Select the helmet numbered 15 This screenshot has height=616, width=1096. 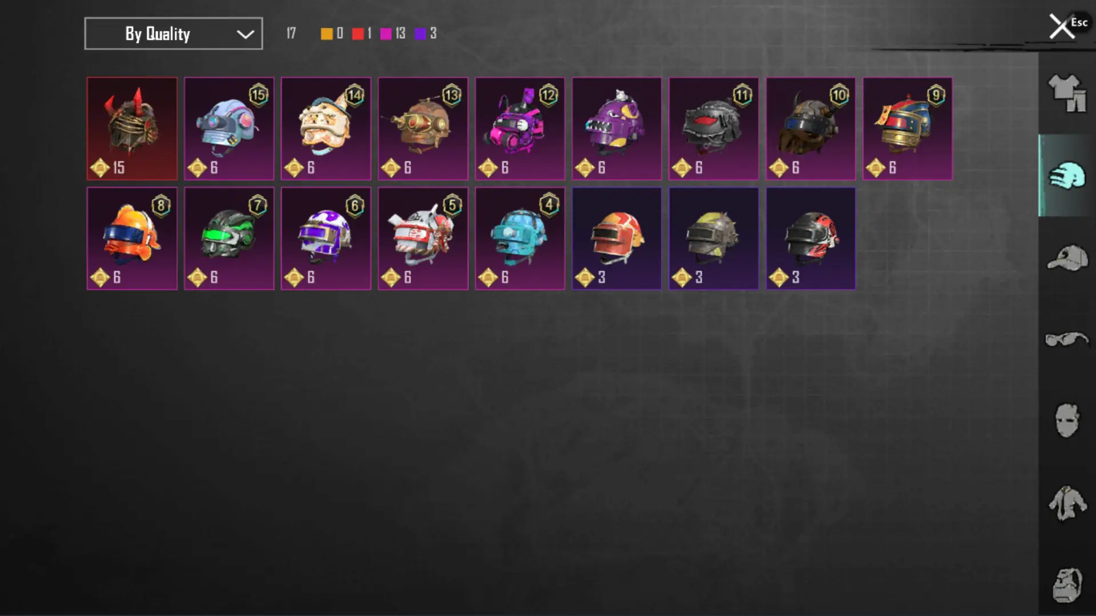(229, 129)
